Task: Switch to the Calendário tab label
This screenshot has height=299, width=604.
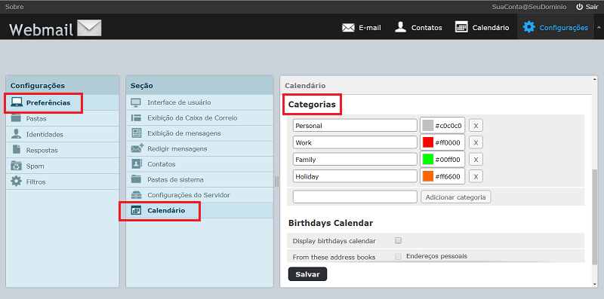Action: point(490,28)
